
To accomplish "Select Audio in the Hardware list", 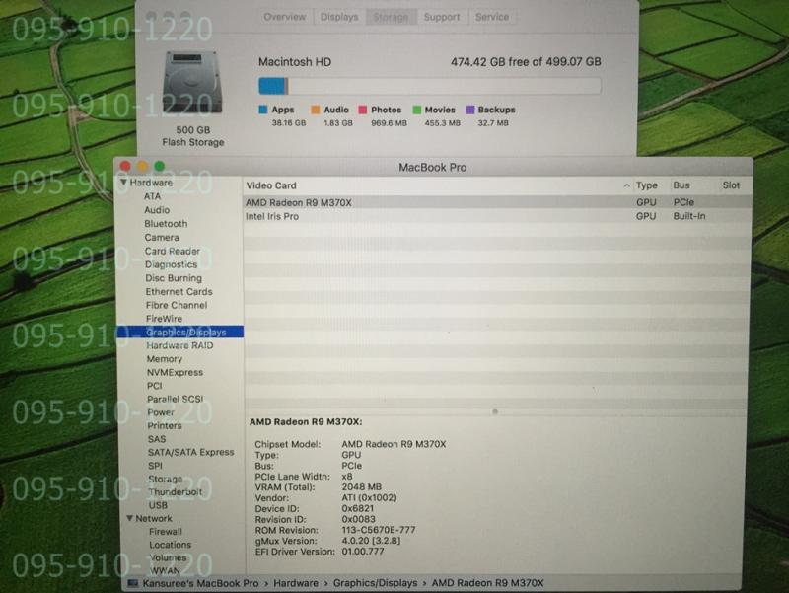I will pyautogui.click(x=157, y=210).
